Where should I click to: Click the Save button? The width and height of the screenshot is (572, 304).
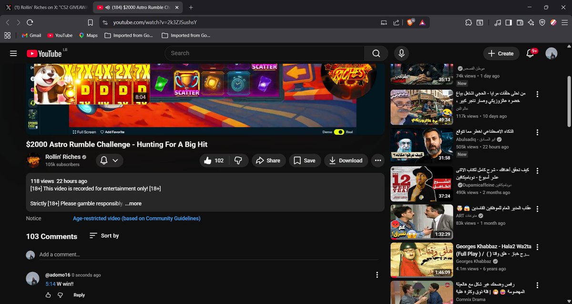tap(305, 161)
